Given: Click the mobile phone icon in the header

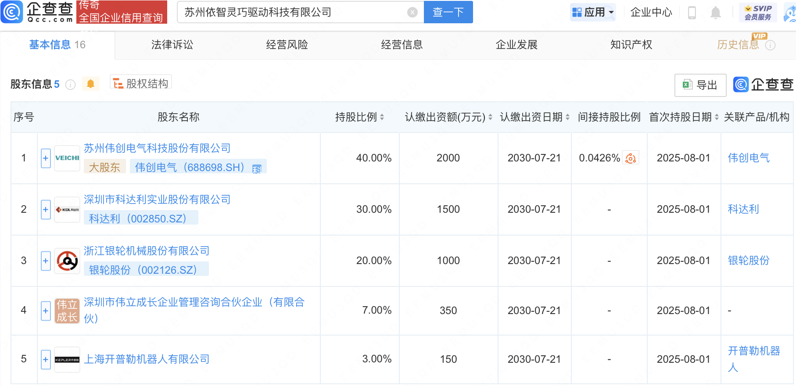Looking at the screenshot, I should coord(692,13).
